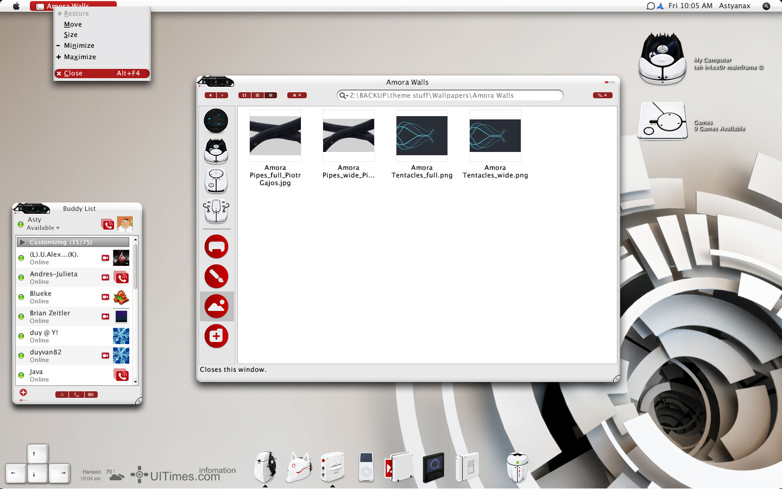Open the search magnifier dropdown in the path field
782x489 pixels.
344,96
